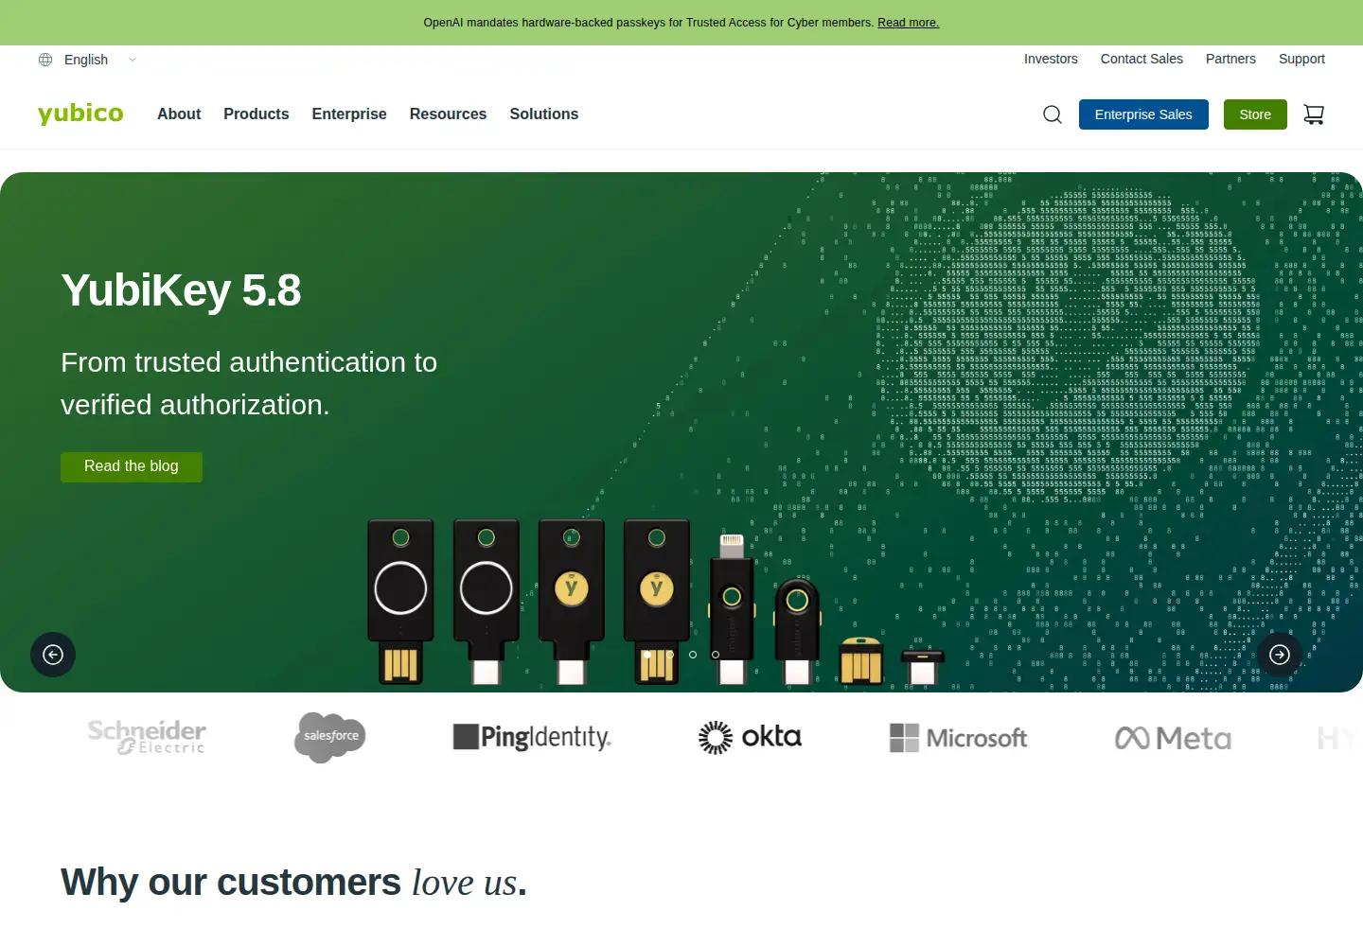The height and width of the screenshot is (946, 1363).
Task: Open the About menu
Action: [x=179, y=114]
